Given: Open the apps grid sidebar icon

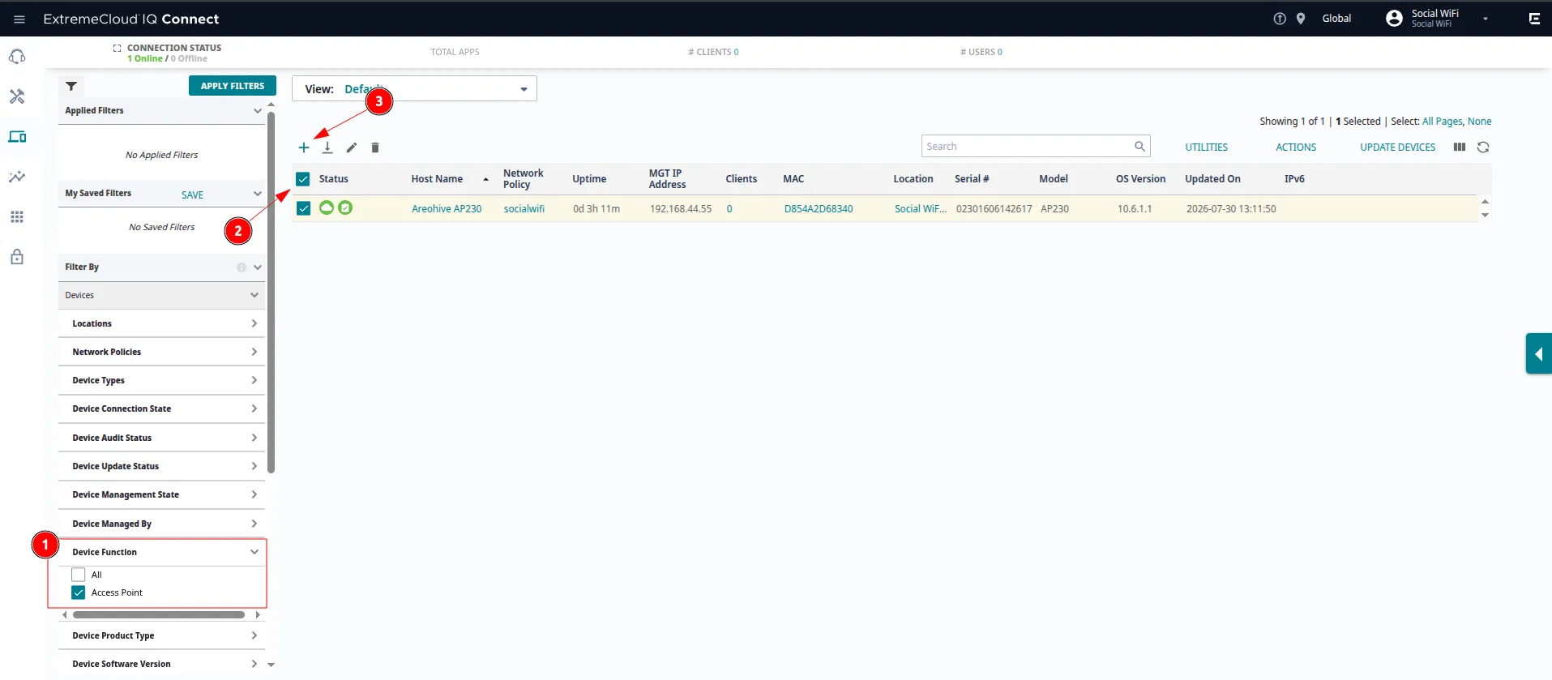Looking at the screenshot, I should point(17,217).
